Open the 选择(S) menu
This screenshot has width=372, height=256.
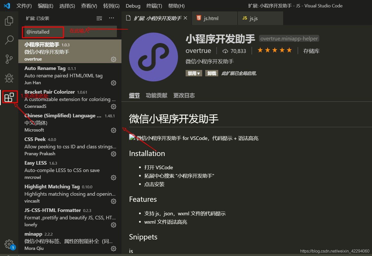tap(67, 6)
